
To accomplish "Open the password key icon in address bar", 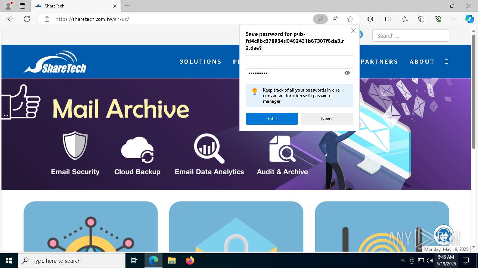I will pos(320,19).
